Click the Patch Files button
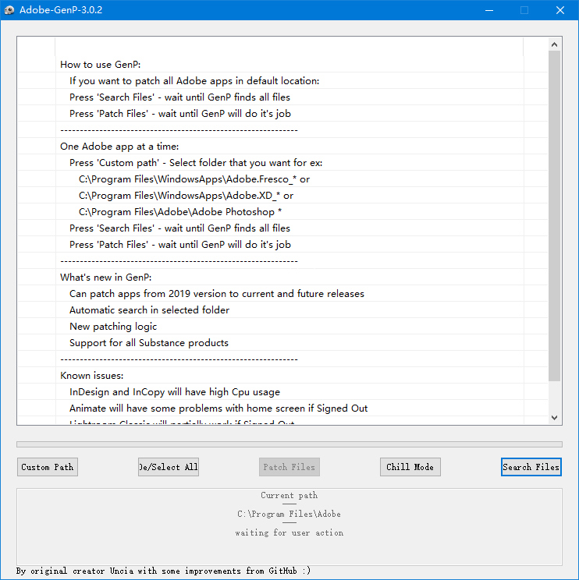The height and width of the screenshot is (580, 579). [289, 467]
